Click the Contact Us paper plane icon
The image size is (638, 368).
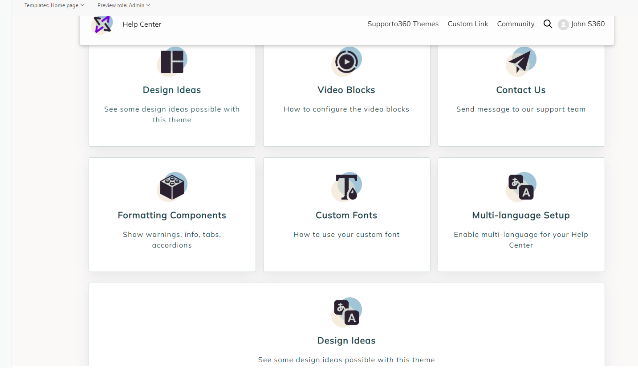tap(520, 62)
